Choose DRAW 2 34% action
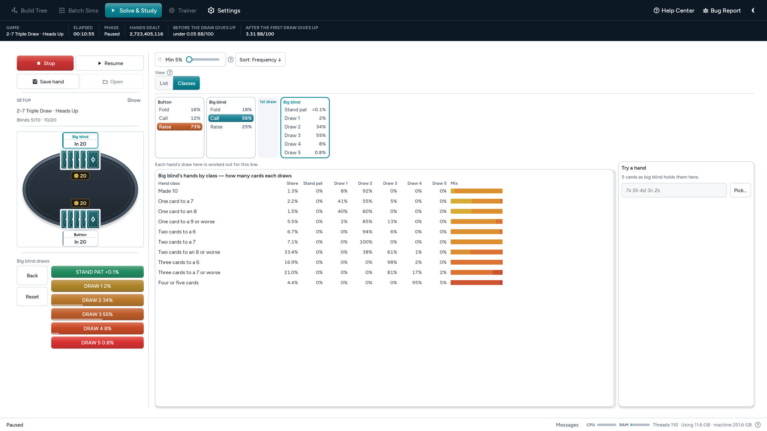This screenshot has height=431, width=767. point(97,300)
